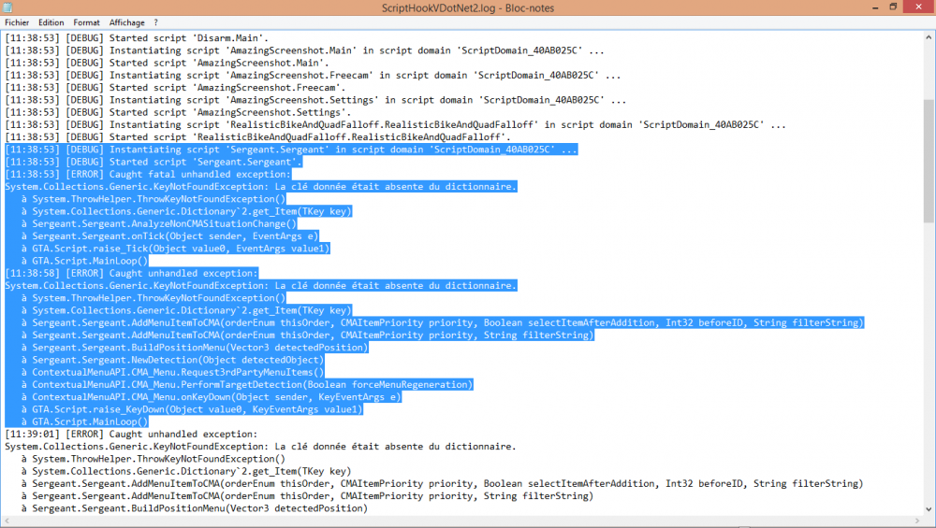Viewport: 936px width, 528px height.
Task: Click line Instantiating script 'AmazingScreenshot.Main'
Action: pos(304,50)
